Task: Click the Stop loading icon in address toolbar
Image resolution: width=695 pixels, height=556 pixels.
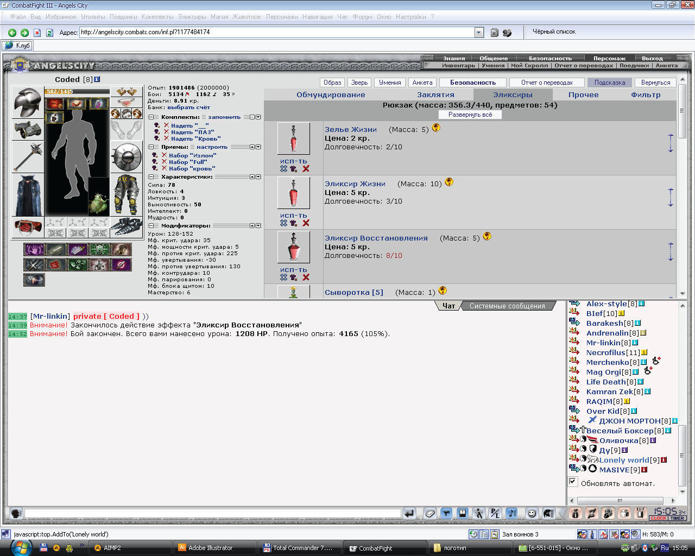Action: pos(37,33)
